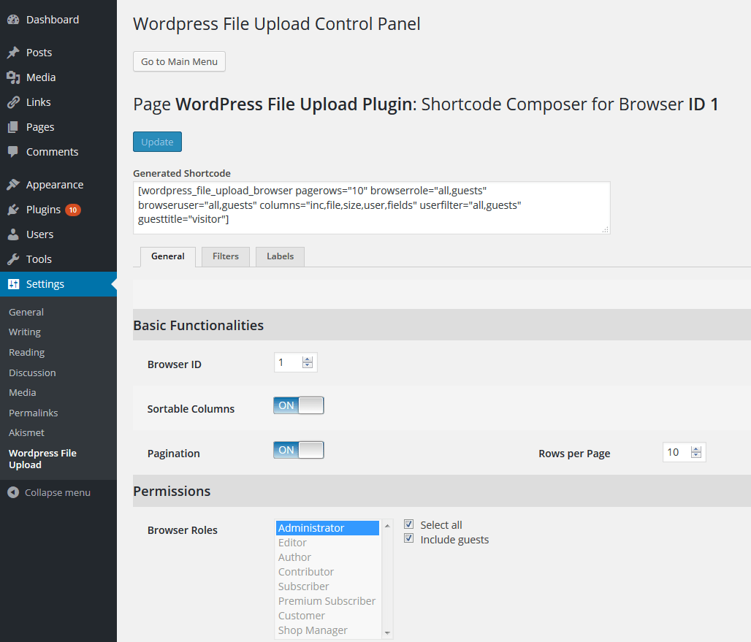Open the Media library icon

pyautogui.click(x=13, y=77)
